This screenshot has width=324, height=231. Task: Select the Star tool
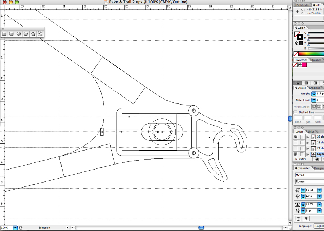[x=33, y=34]
